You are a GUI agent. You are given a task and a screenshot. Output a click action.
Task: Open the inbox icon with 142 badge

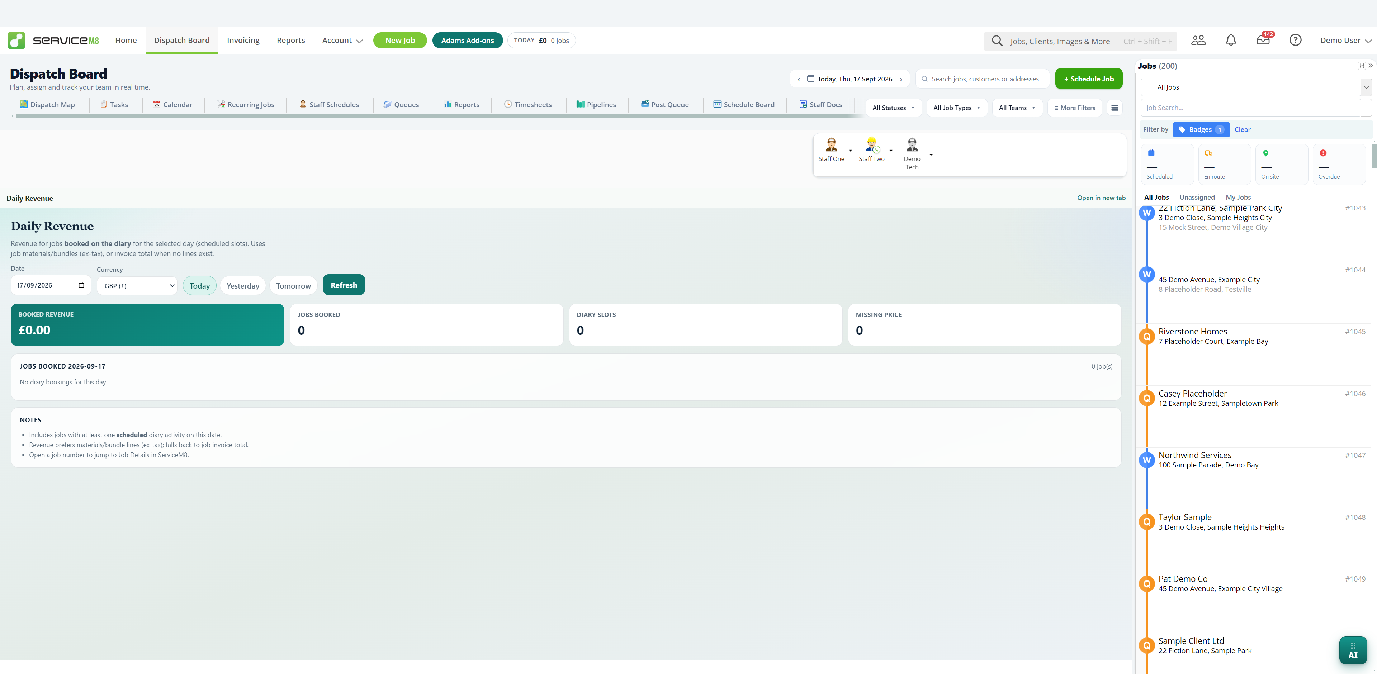click(1264, 39)
